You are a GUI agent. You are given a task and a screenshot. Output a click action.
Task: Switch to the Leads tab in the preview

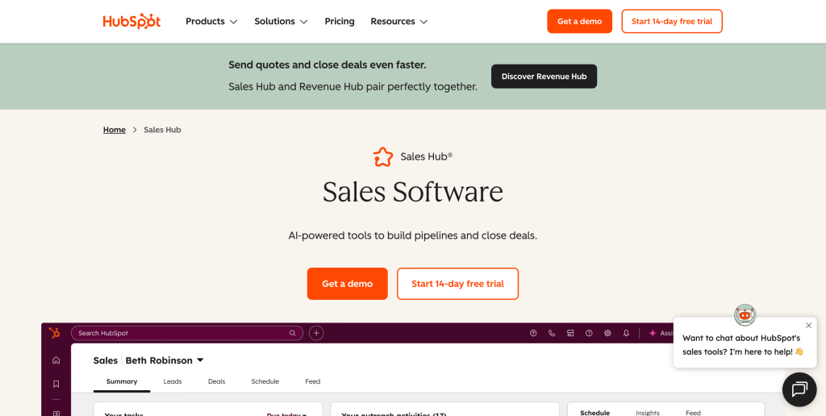173,382
